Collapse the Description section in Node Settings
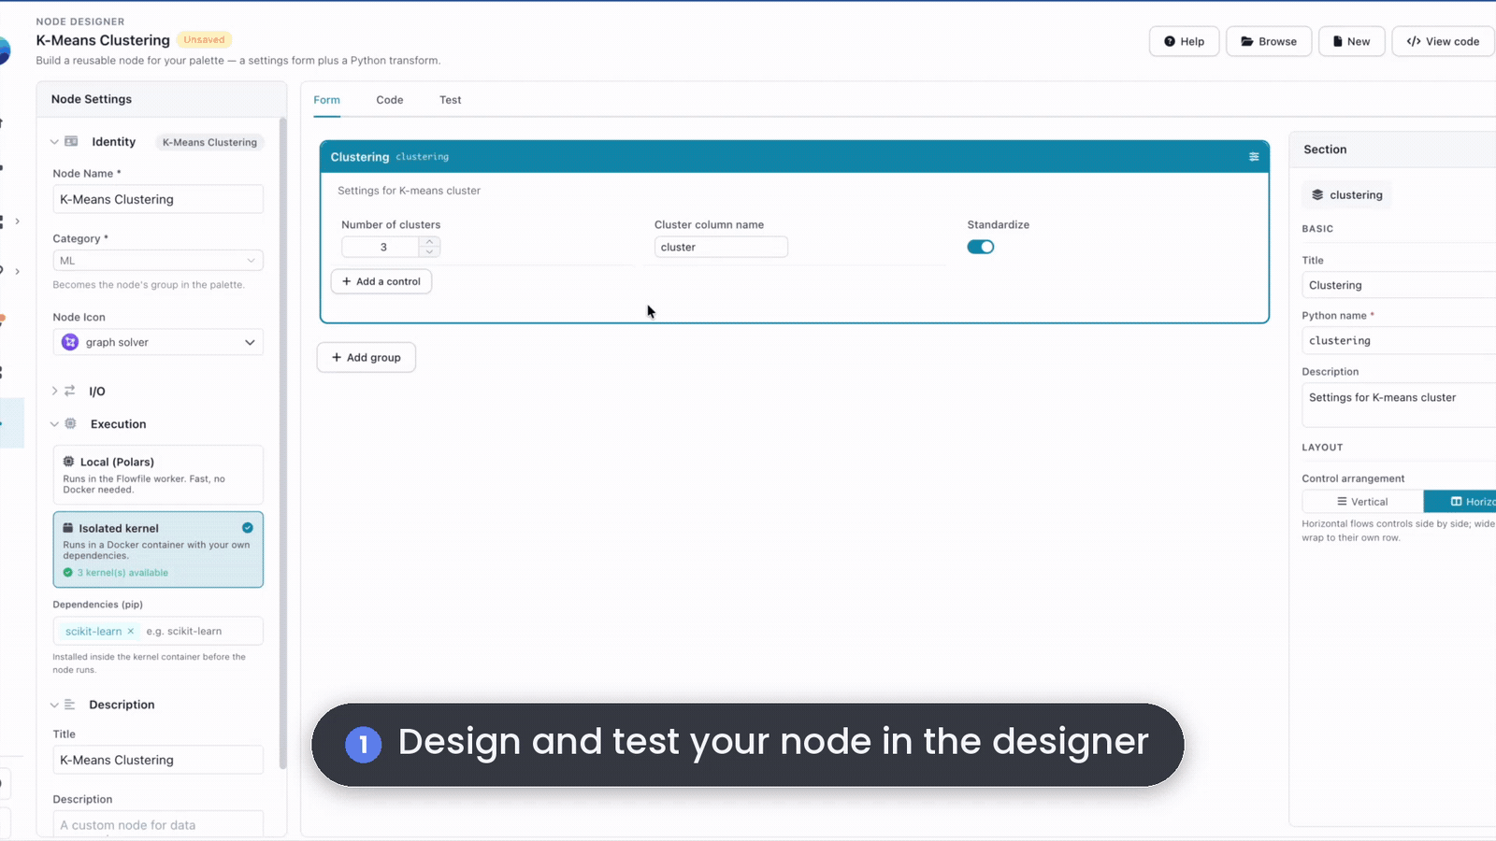Image resolution: width=1496 pixels, height=841 pixels. click(x=54, y=705)
